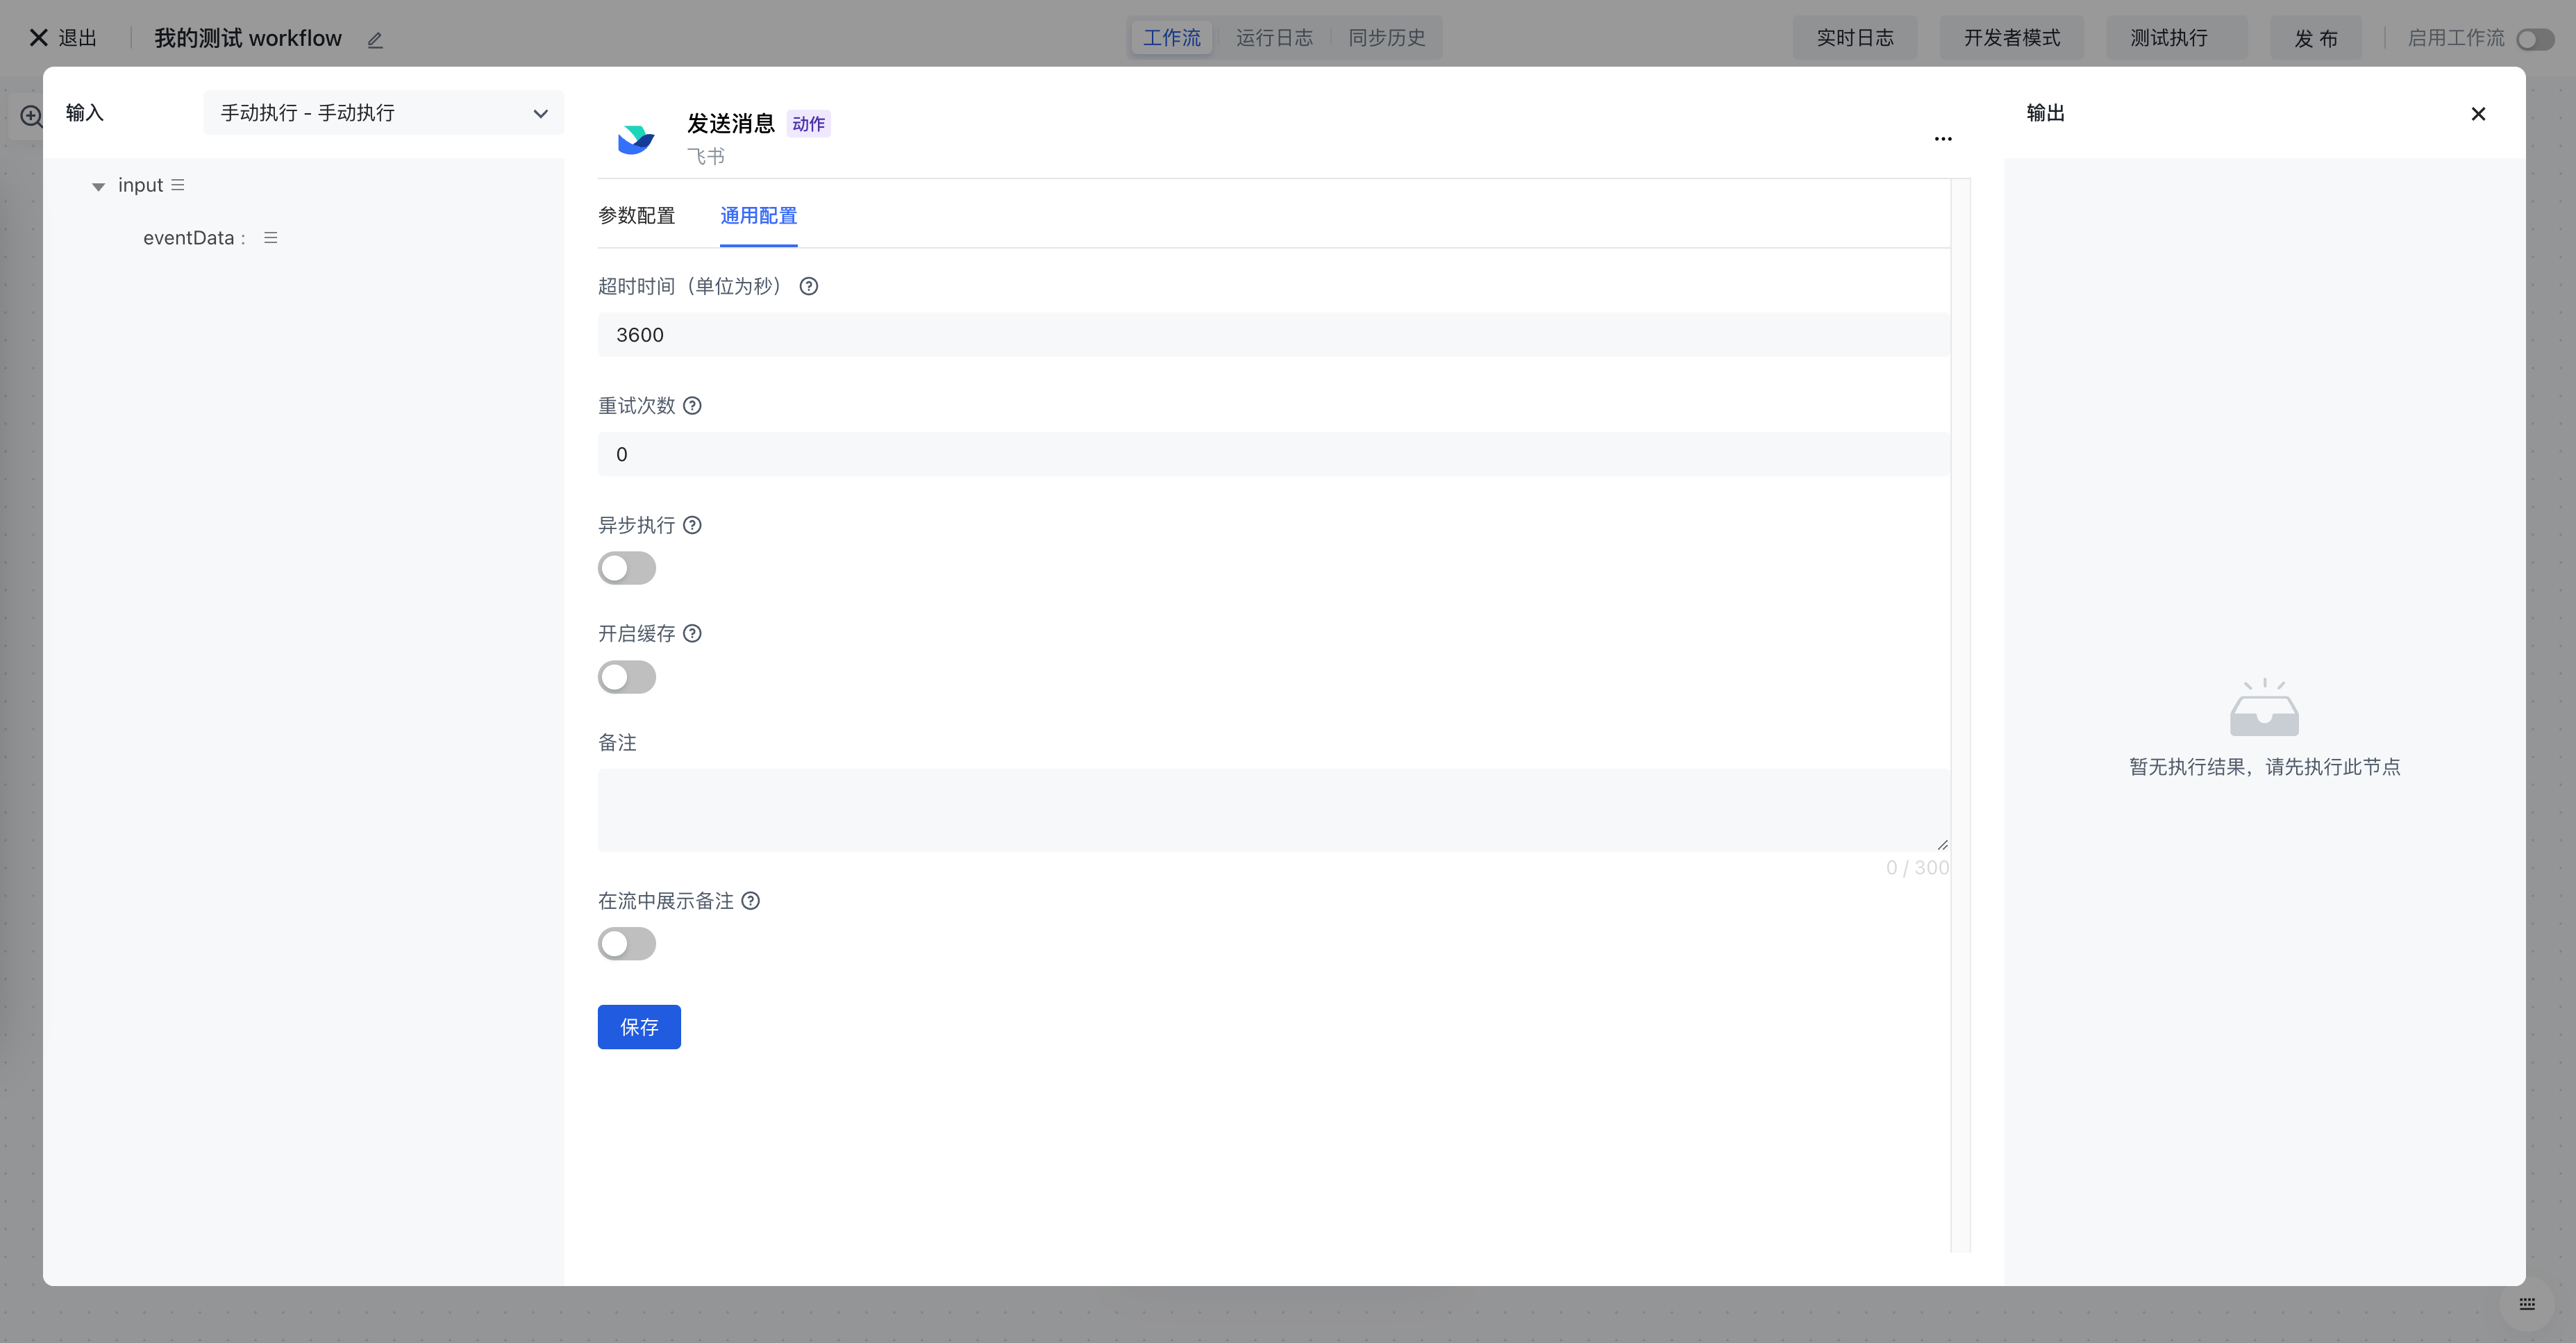The image size is (2576, 1343).
Task: Enable the 异步执行 switch
Action: 627,568
